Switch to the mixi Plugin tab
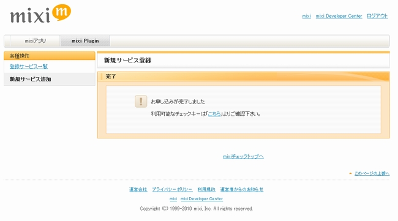 [x=85, y=41]
